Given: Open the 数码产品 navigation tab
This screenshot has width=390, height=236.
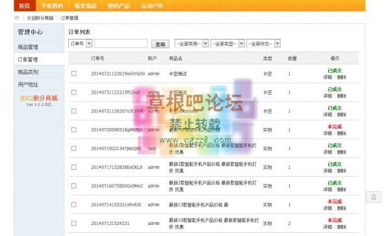Looking at the screenshot, I should pos(119,6).
